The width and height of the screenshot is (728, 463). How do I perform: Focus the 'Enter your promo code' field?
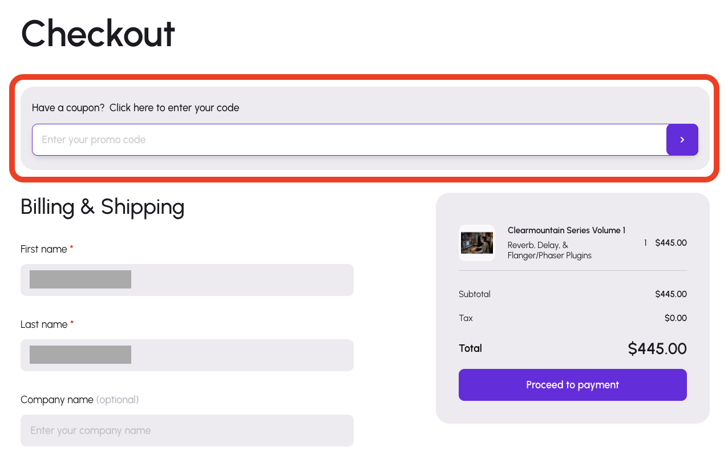348,140
